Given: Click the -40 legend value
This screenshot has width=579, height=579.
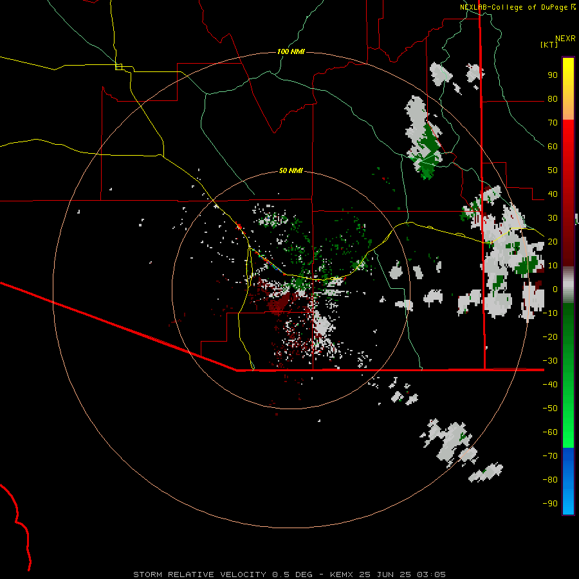Looking at the screenshot, I should [x=550, y=385].
